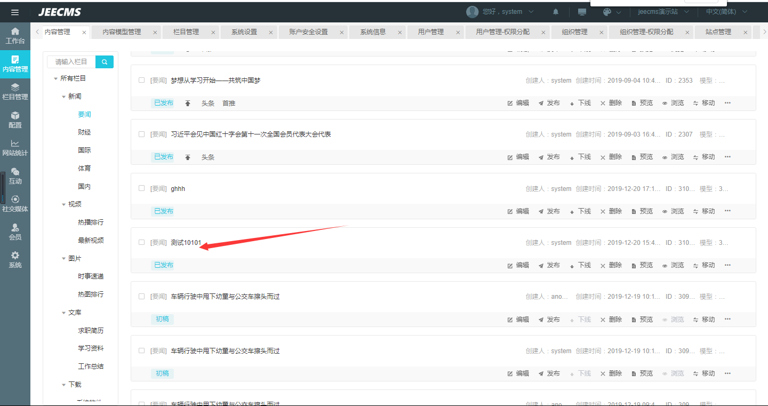Select the checkbox for 习近平会见中国红十字会 article
This screenshot has width=768, height=406.
(x=141, y=134)
